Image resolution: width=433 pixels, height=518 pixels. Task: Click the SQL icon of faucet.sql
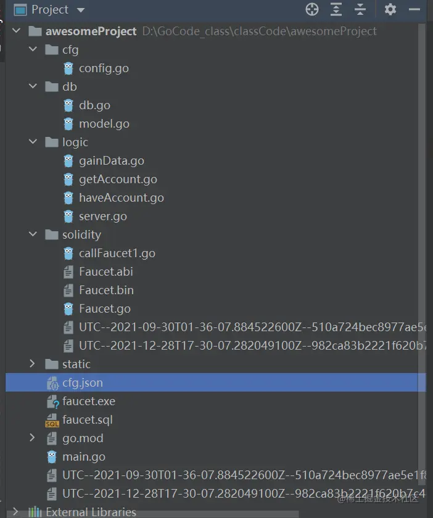click(52, 420)
